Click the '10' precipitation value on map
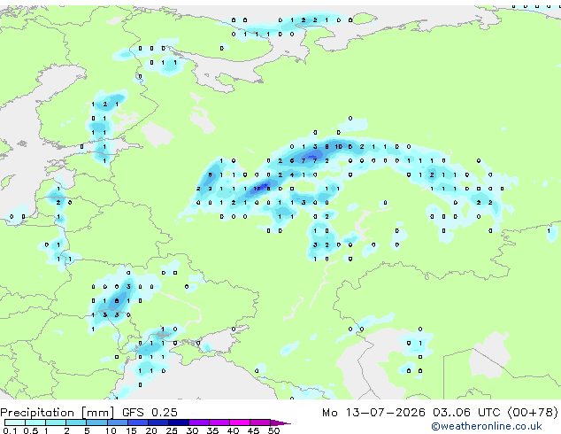 (339, 146)
